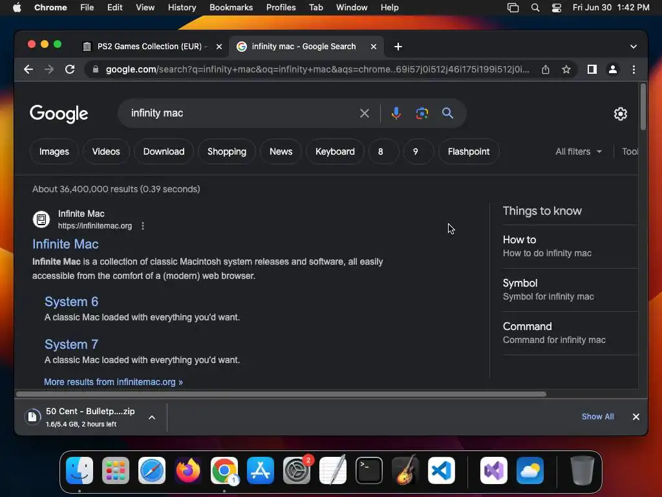This screenshot has width=662, height=497.
Task: Open the Profiles menu
Action: [281, 8]
